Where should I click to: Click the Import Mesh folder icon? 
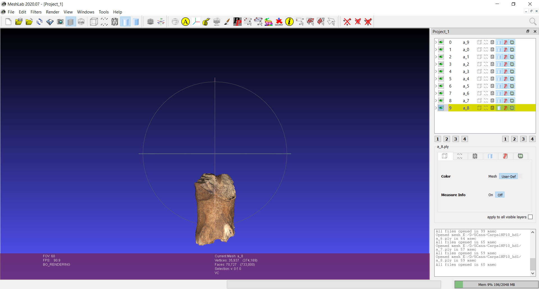(x=29, y=22)
